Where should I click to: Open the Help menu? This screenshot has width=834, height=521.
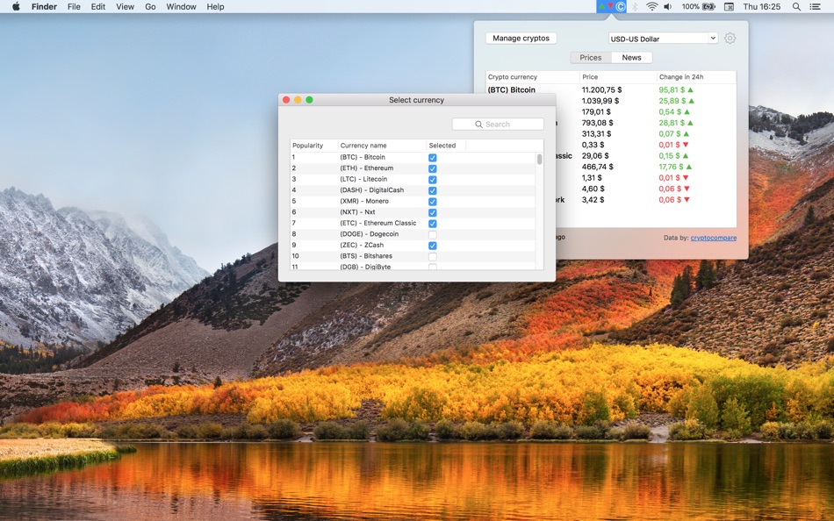[x=215, y=6]
